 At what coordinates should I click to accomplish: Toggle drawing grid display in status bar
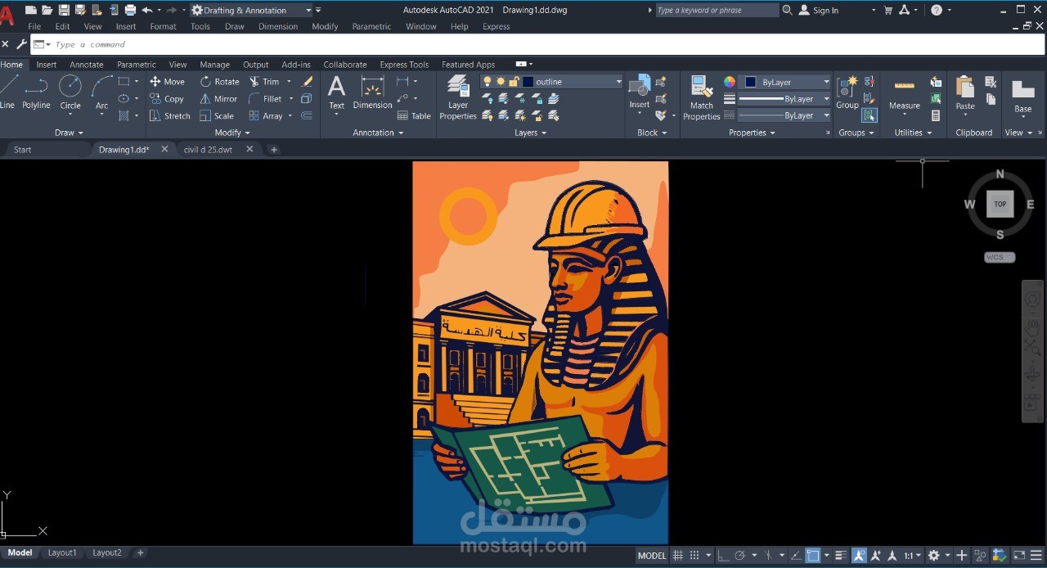point(677,556)
